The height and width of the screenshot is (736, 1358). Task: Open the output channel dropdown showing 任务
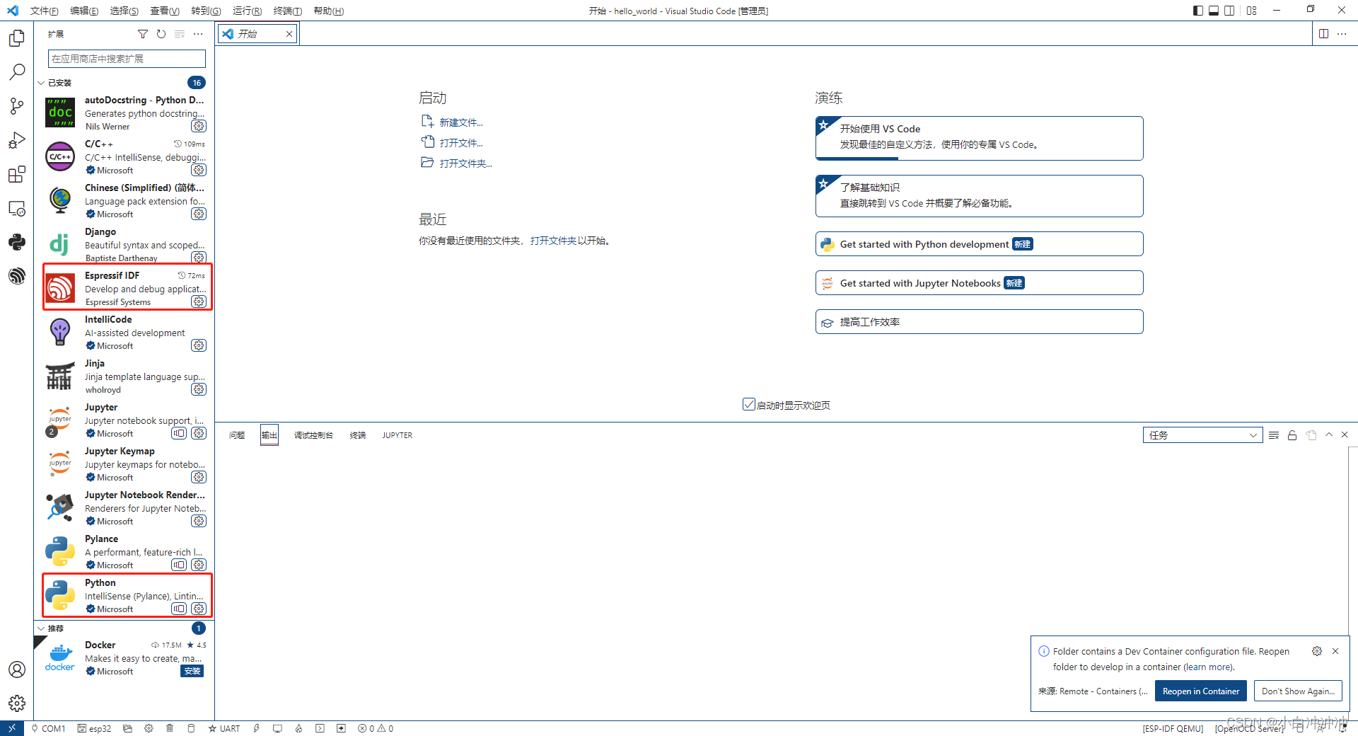click(1202, 435)
